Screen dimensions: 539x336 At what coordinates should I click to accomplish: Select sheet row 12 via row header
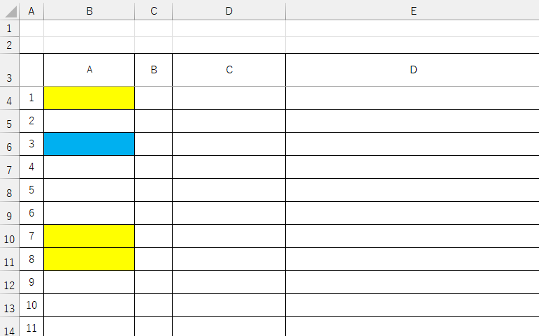pyautogui.click(x=9, y=286)
